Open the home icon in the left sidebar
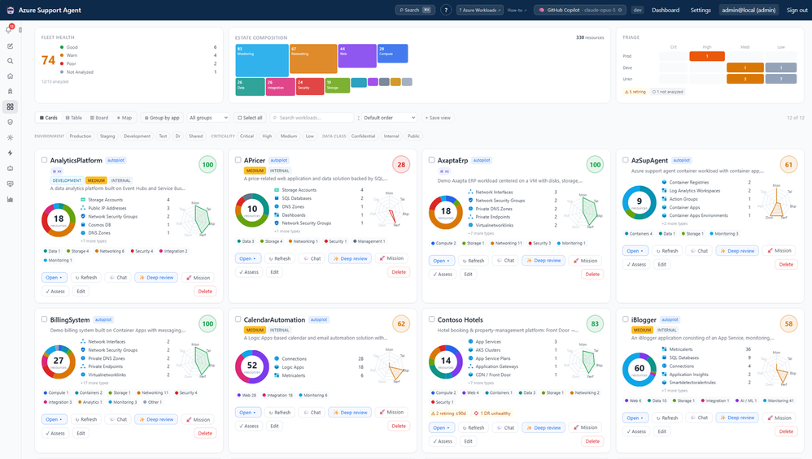Viewport: 812px width, 459px height. pos(10,76)
